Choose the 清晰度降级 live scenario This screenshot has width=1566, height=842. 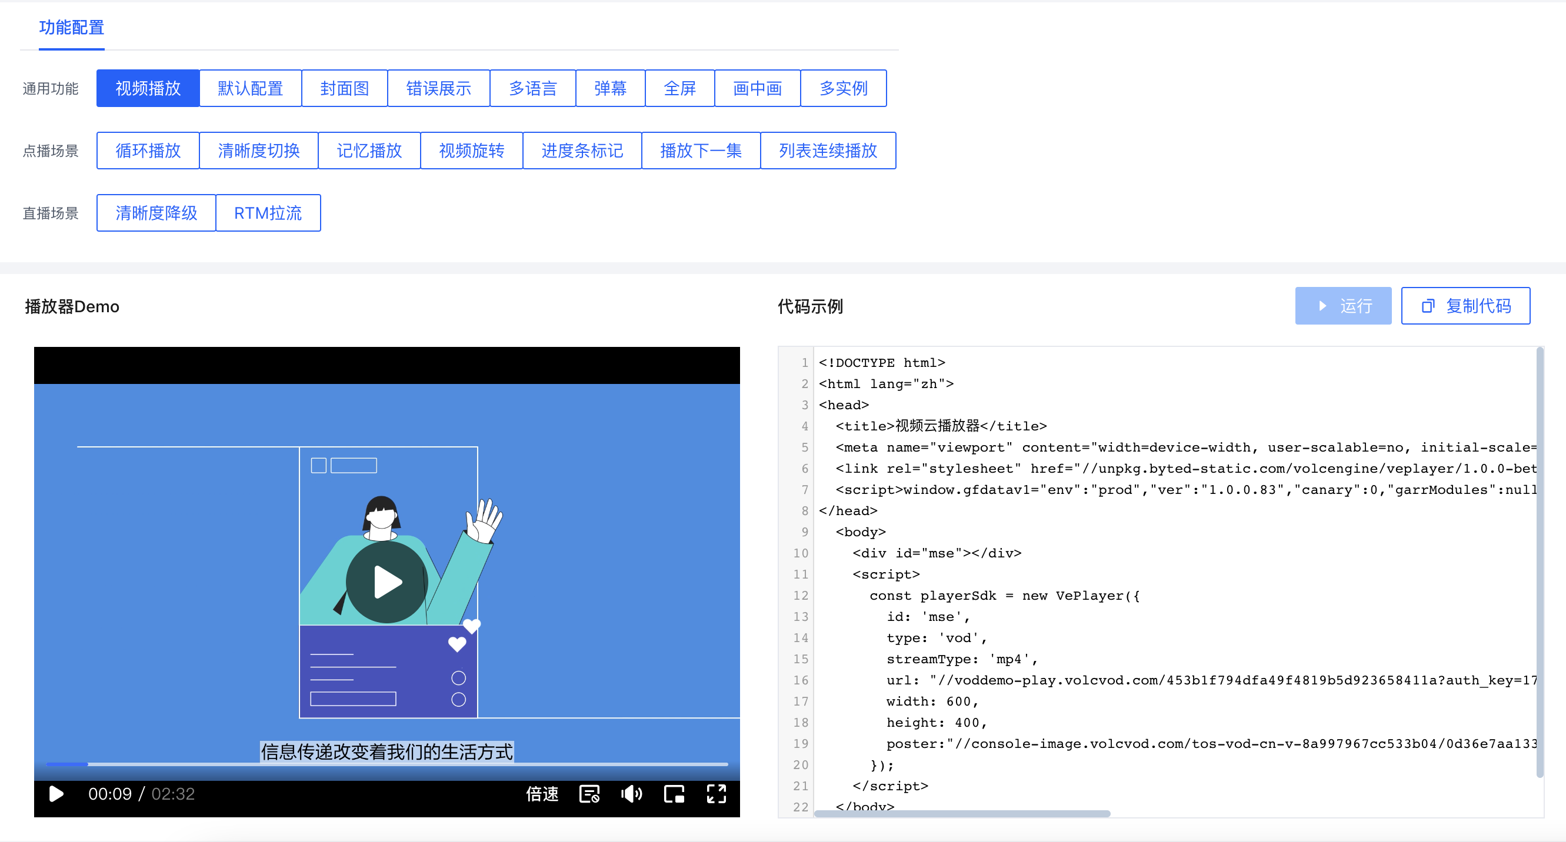click(x=156, y=213)
